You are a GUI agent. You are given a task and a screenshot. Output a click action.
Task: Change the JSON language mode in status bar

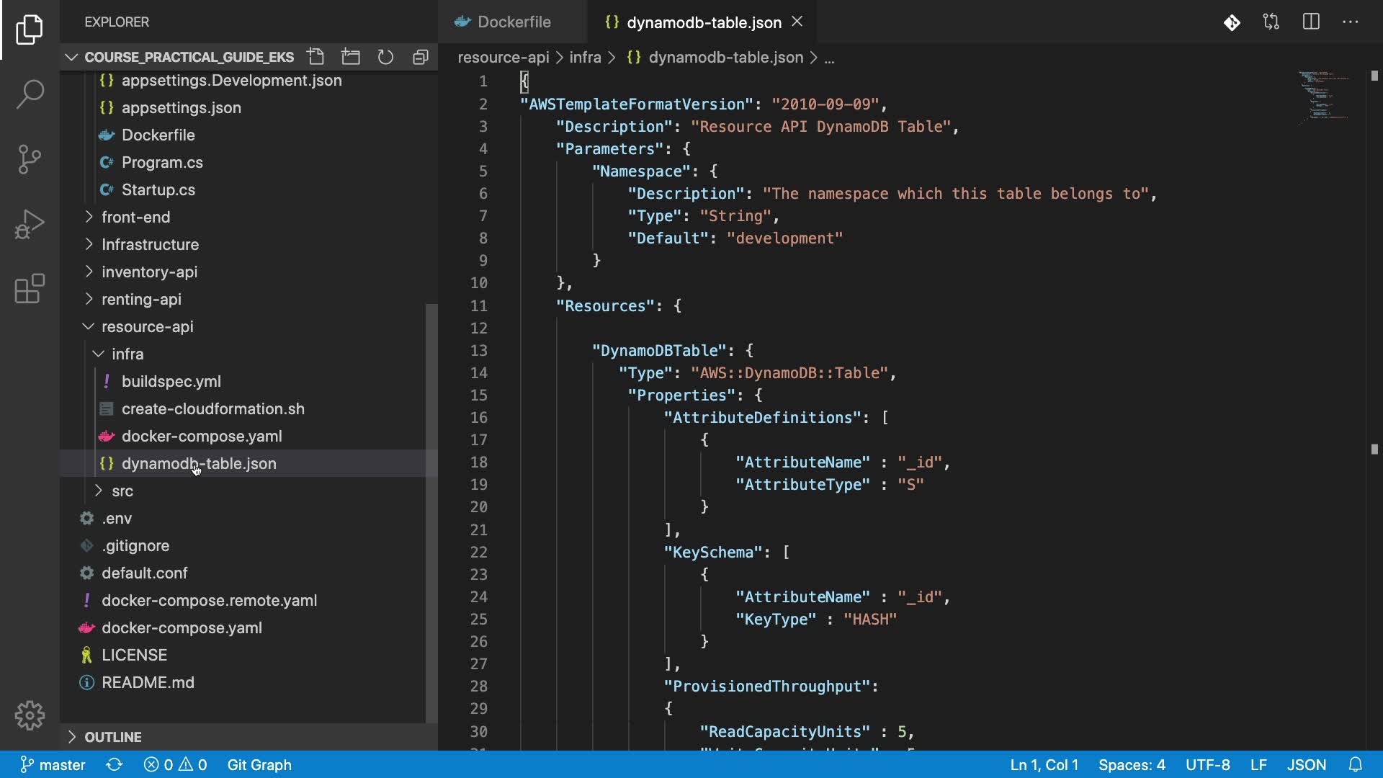tap(1306, 764)
